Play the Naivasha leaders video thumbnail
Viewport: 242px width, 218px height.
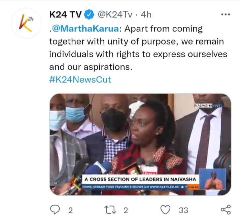pyautogui.click(x=140, y=145)
